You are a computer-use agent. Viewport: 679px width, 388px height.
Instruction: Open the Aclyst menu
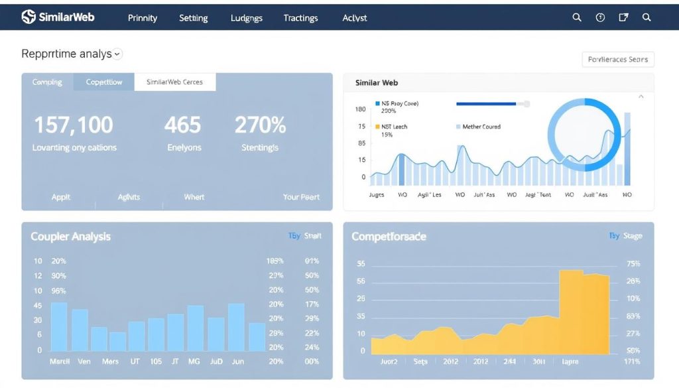tap(355, 18)
